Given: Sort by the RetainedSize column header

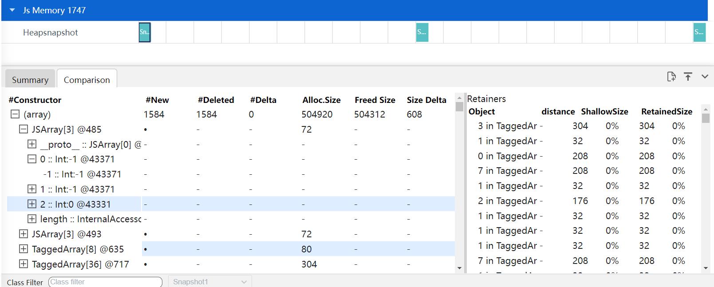Looking at the screenshot, I should 667,112.
